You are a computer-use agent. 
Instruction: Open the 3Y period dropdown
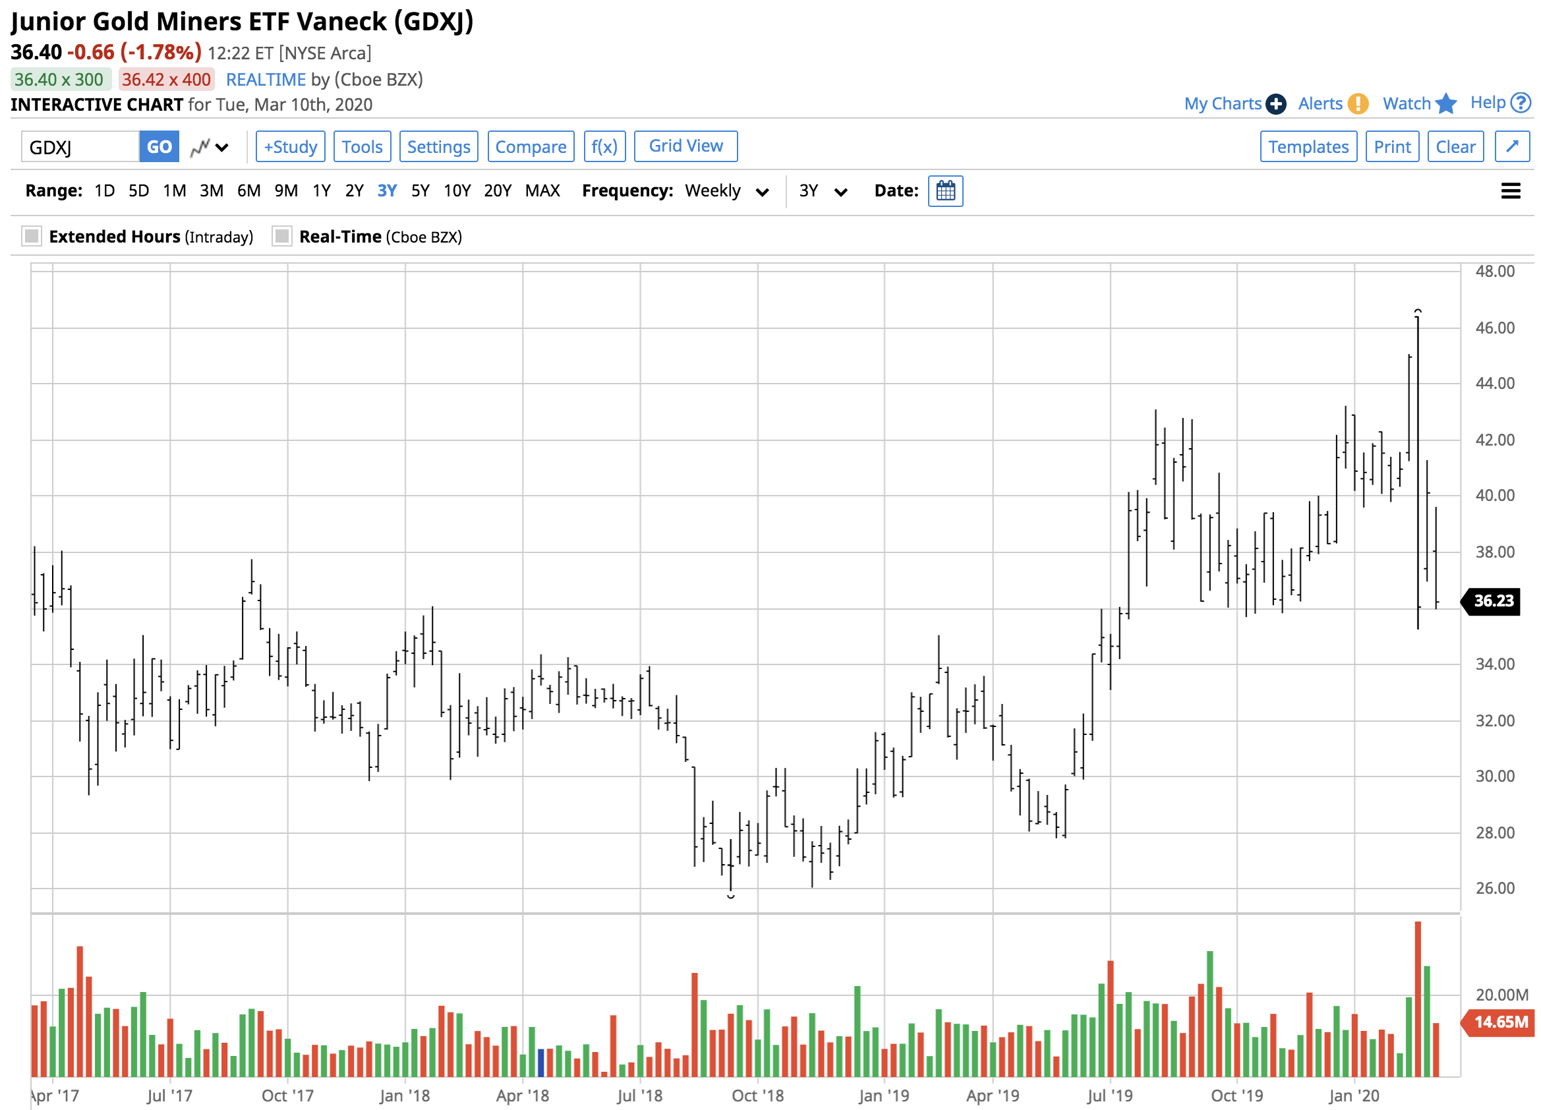[x=823, y=191]
